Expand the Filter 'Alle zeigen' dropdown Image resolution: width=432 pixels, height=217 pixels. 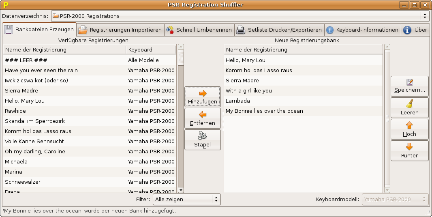pos(186,199)
